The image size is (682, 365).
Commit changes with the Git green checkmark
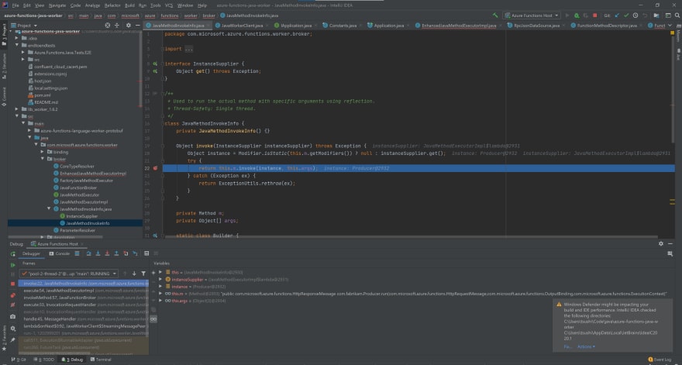(x=626, y=15)
